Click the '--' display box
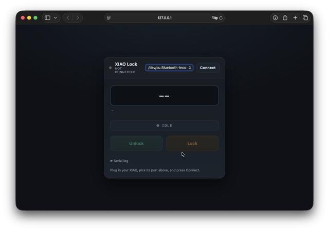 (164, 96)
